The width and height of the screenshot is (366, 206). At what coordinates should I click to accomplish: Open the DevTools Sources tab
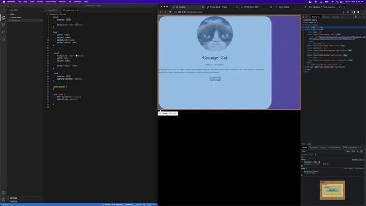[x=336, y=17]
